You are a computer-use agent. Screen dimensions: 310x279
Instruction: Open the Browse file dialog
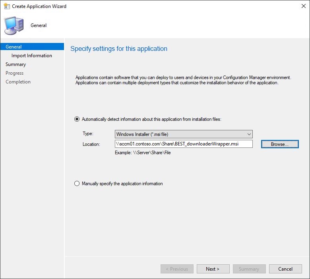click(x=279, y=144)
